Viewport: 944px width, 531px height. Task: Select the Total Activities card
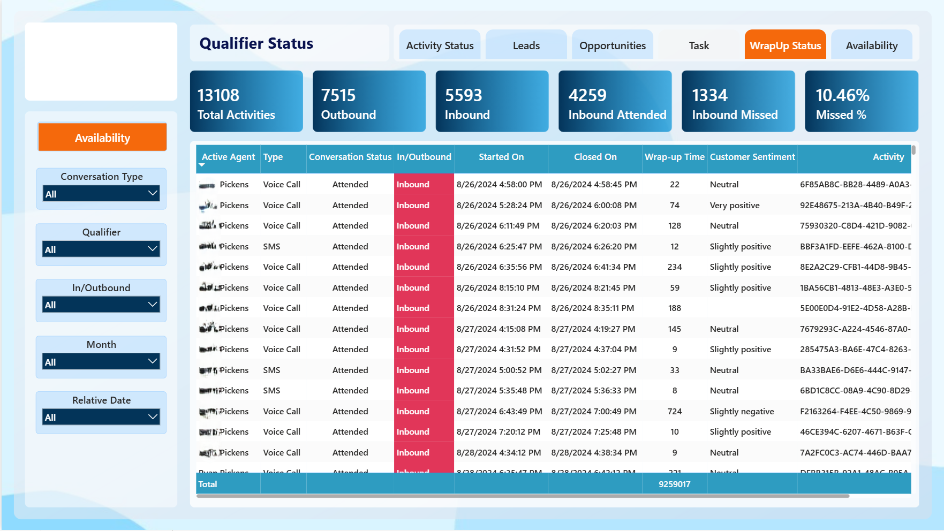(246, 101)
